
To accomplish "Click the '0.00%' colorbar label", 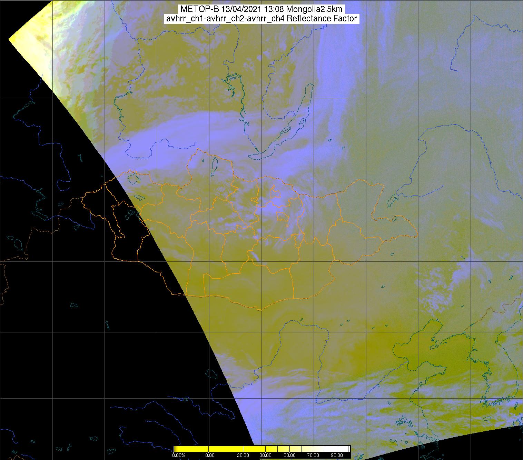I will [x=179, y=456].
